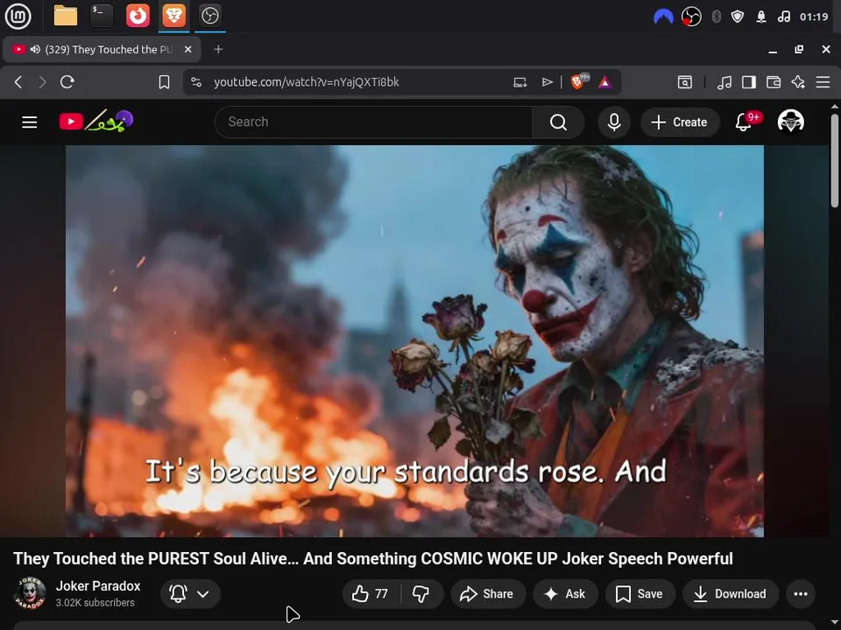Go to the YouTube home logo
Screen dimensions: 841x630
coord(96,121)
